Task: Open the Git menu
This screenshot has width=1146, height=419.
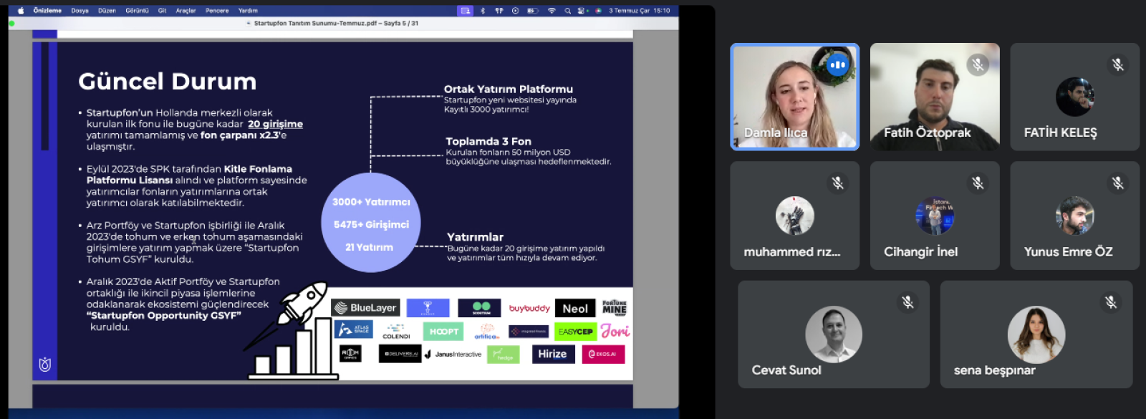Action: [x=162, y=11]
